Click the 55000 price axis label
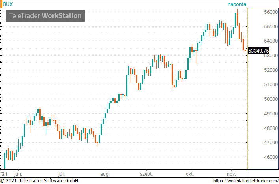This screenshot has height=184, width=279. pyautogui.click(x=271, y=27)
